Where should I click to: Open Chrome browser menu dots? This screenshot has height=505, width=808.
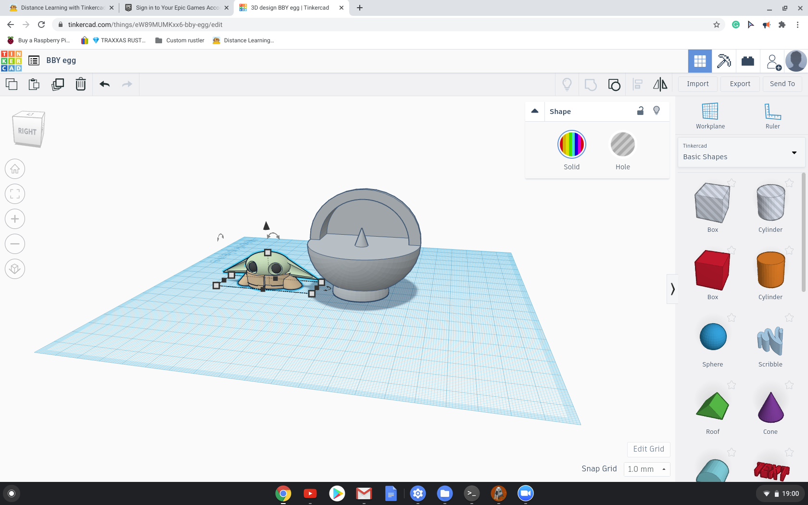coord(797,25)
